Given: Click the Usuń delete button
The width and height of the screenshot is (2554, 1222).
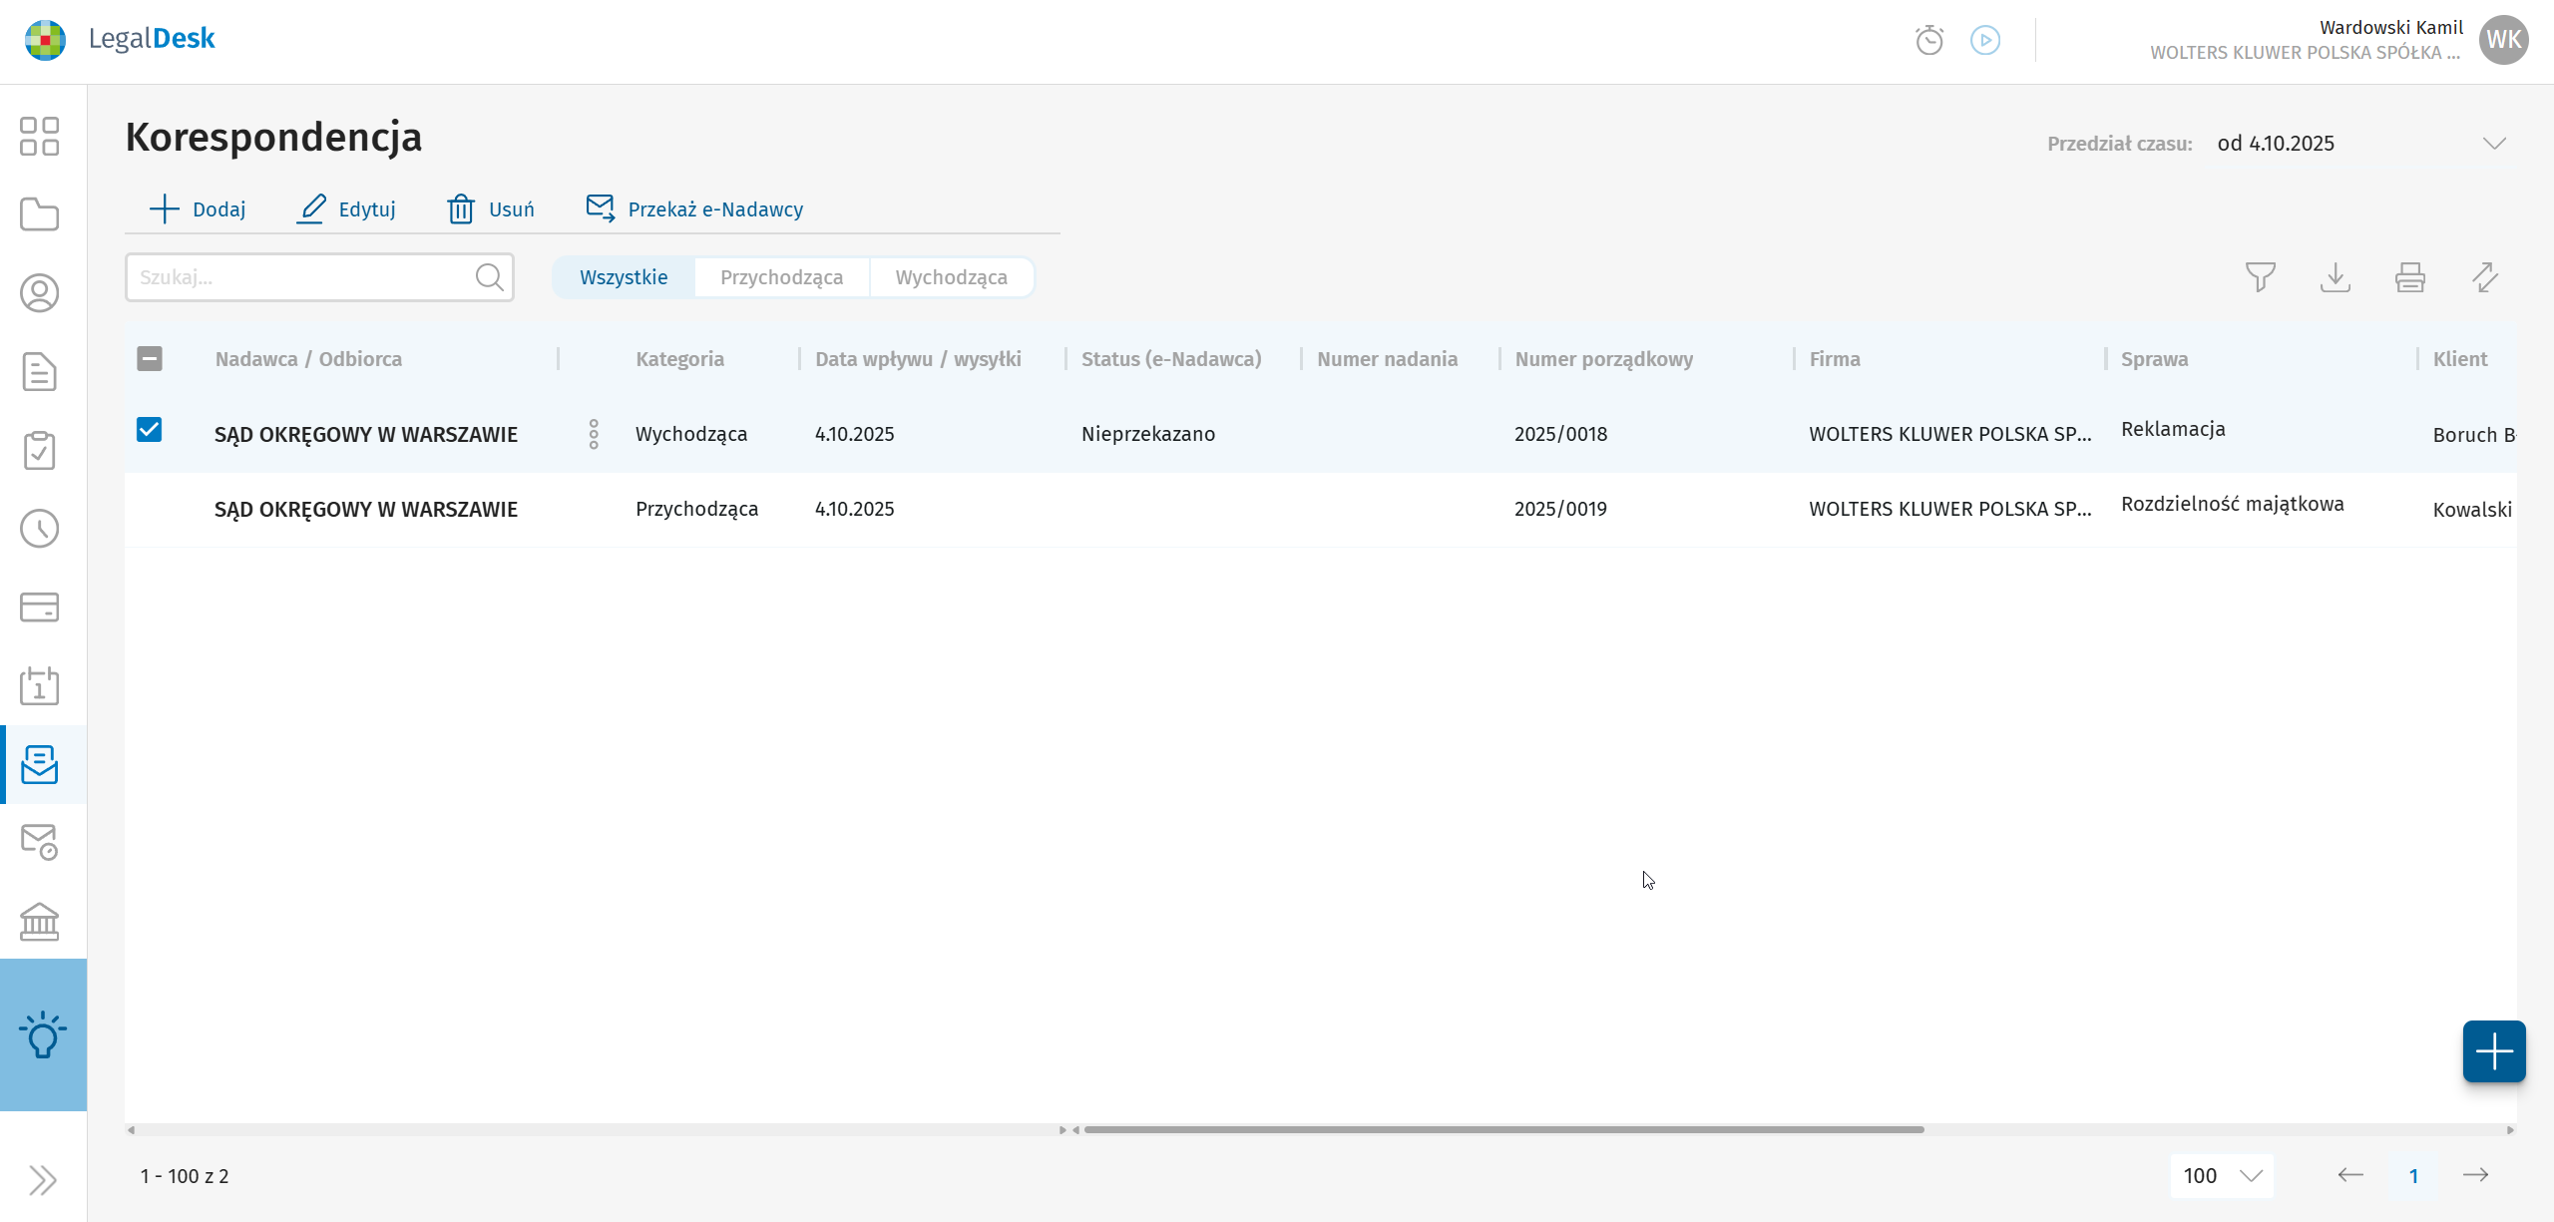Looking at the screenshot, I should click(491, 209).
